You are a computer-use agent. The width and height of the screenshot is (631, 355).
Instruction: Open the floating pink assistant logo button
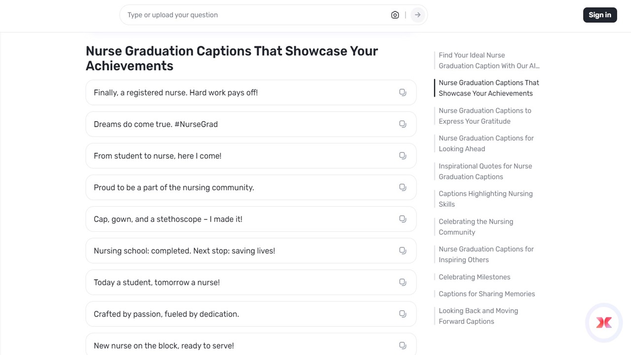tap(604, 322)
